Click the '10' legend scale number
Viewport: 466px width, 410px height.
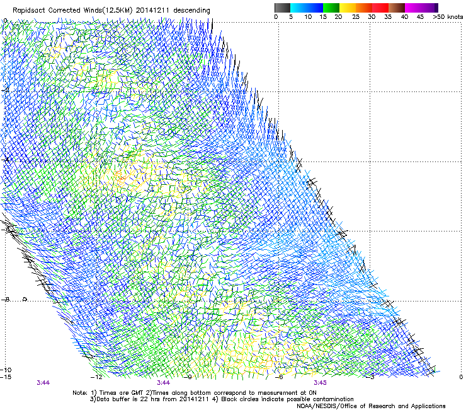(x=308, y=17)
